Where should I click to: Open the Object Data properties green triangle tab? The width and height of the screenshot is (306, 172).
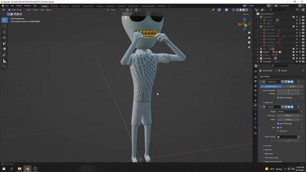coord(255,123)
